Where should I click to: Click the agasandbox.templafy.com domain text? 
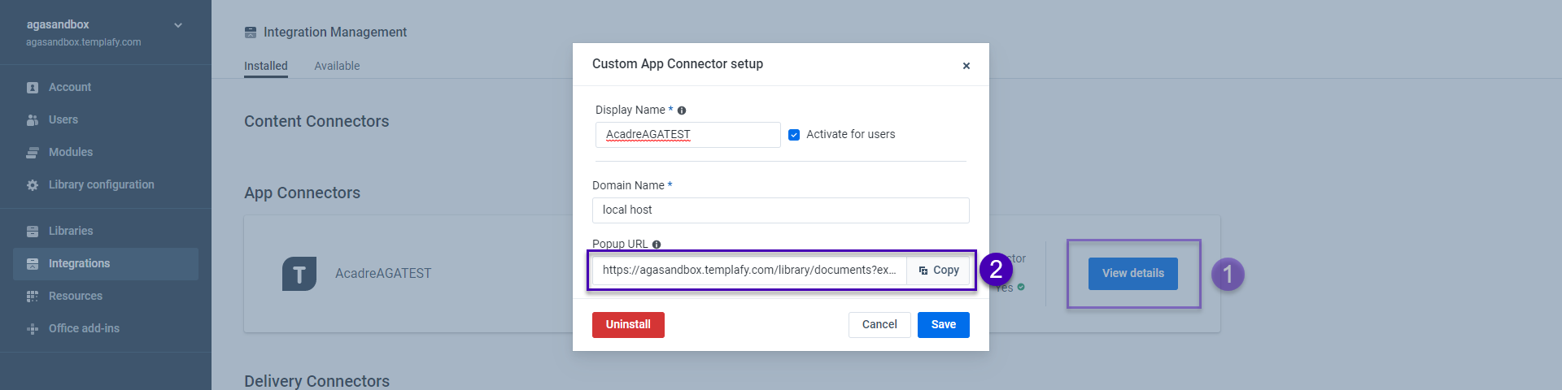coord(83,42)
